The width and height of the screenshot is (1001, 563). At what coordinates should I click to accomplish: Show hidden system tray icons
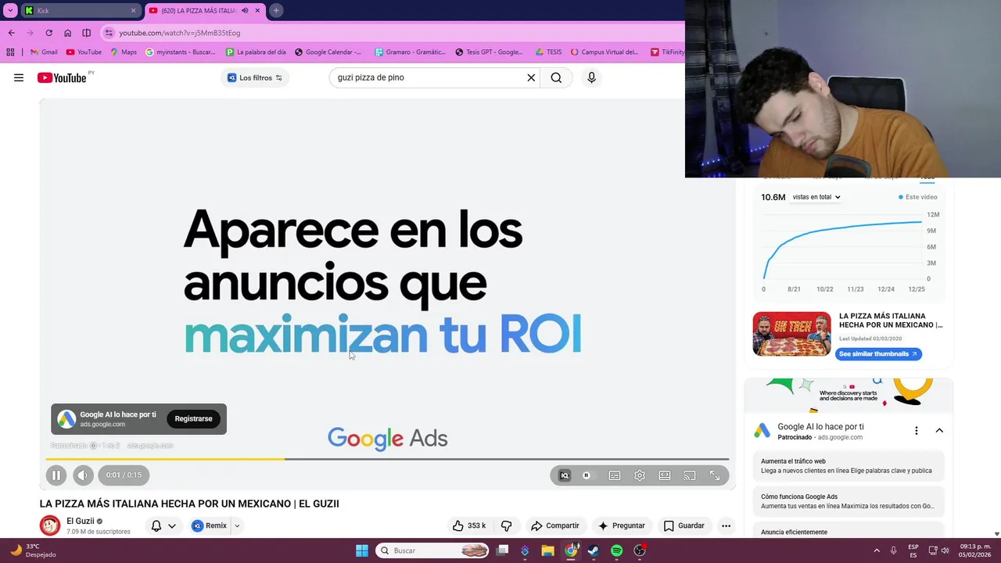877,550
